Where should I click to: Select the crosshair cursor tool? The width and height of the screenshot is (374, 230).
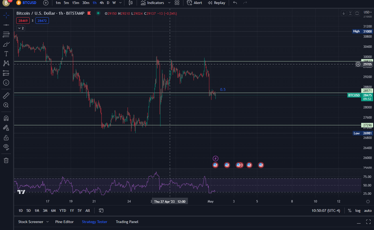coord(6,15)
